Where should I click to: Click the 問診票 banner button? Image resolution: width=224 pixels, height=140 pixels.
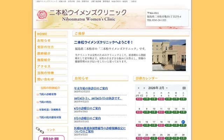51,138
